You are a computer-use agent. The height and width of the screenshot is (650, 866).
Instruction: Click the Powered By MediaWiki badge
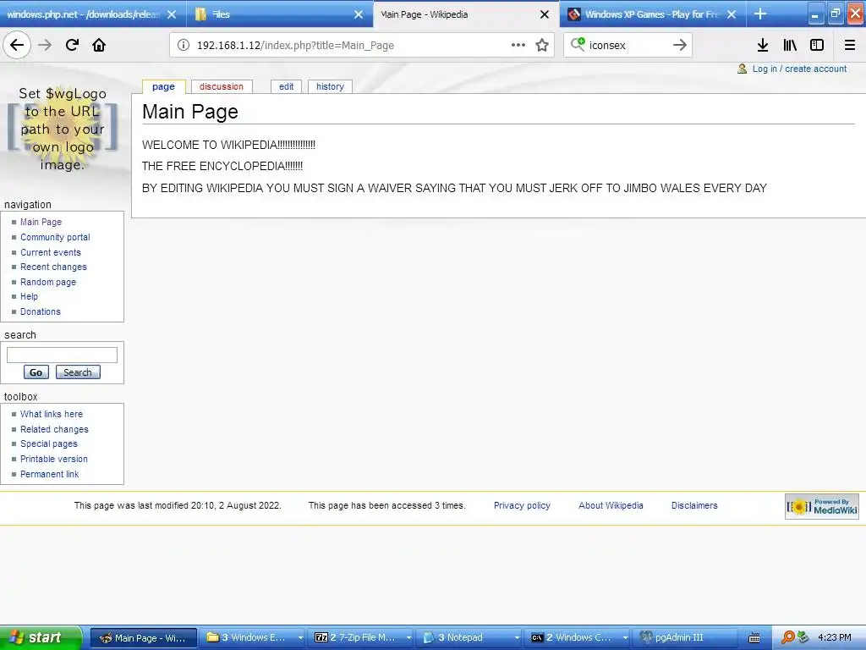tap(822, 506)
